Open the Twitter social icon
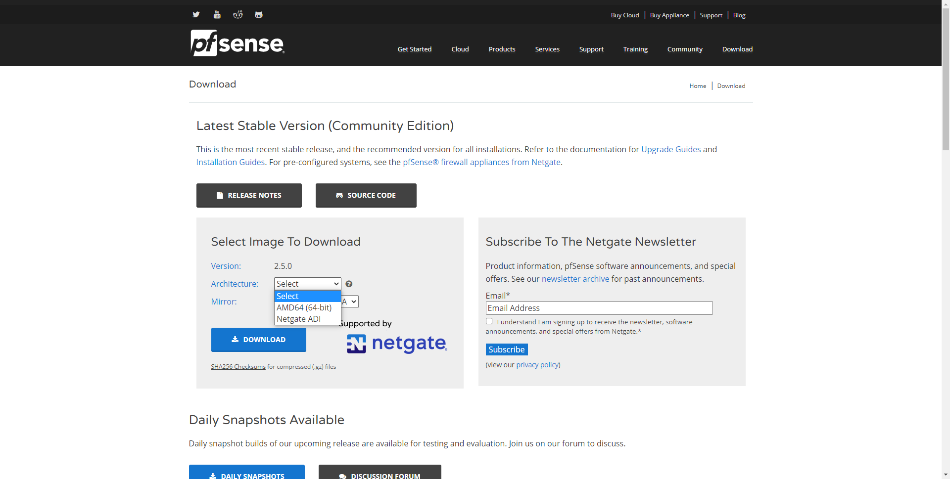The width and height of the screenshot is (950, 479). (196, 14)
